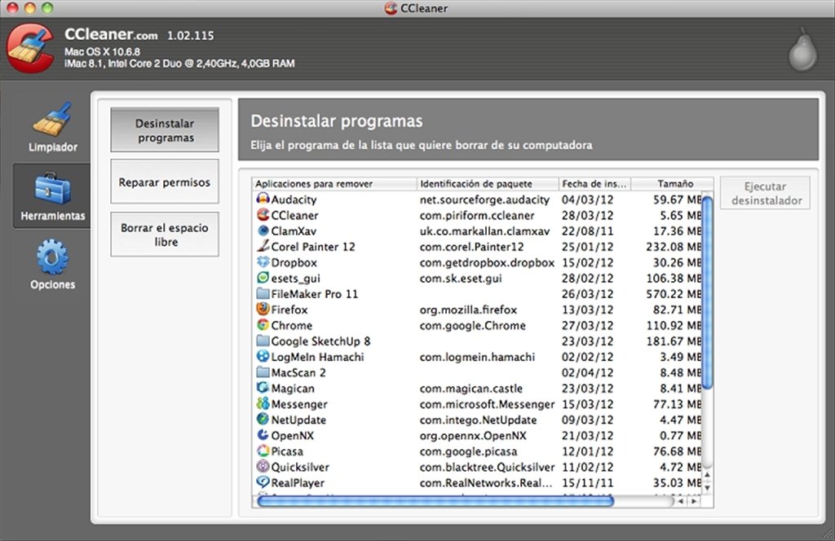Screen dimensions: 835x541
Task: Click the Picasa app icon
Action: tap(263, 451)
